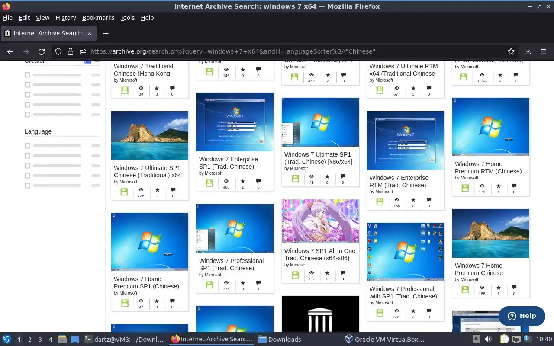This screenshot has height=346, width=554.
Task: Tick the second checkbox under the Language filter
Action: point(28,156)
